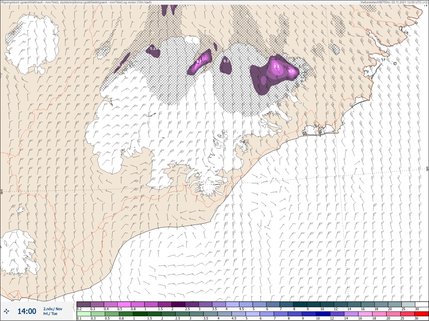Viewport: 429px width, 321px height.
Task: Pick the dark teal 9 swatch in upper legend
Action: point(314,304)
